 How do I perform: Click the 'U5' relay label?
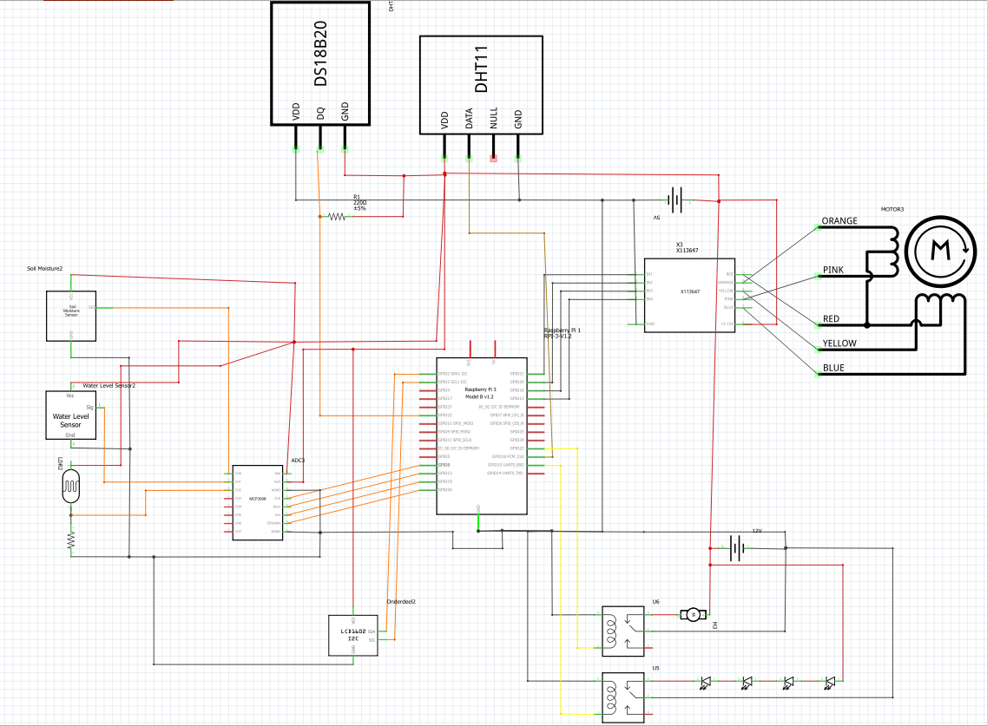click(x=656, y=668)
